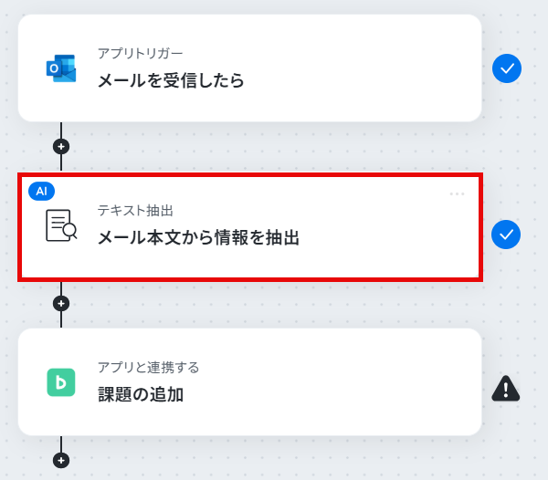Open the 課題の追加 action card
This screenshot has height=480, width=548.
point(250,382)
